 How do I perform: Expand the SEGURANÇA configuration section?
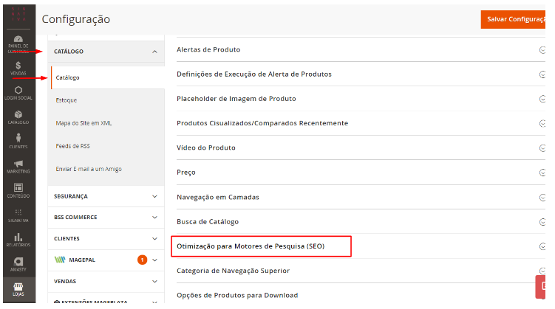pos(106,196)
